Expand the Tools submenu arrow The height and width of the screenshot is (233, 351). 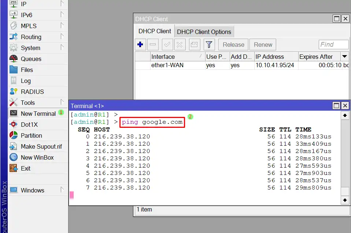tap(62, 102)
